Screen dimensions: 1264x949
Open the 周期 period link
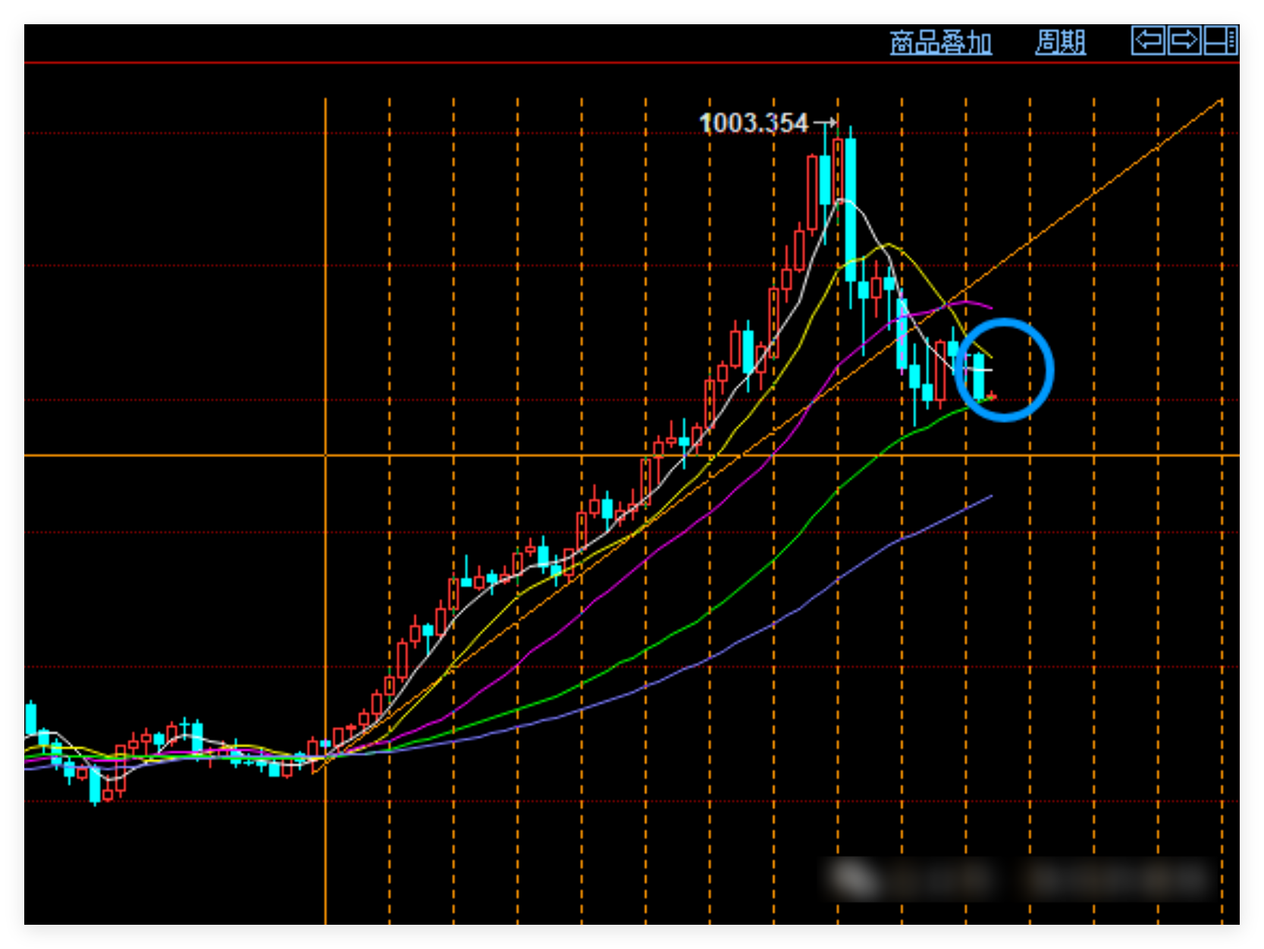[1060, 42]
